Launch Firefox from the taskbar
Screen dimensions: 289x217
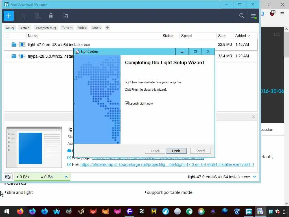point(20,211)
